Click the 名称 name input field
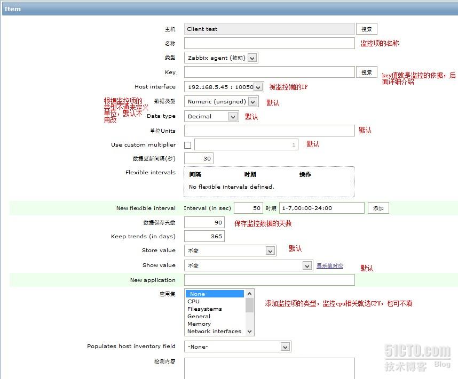 (270, 43)
